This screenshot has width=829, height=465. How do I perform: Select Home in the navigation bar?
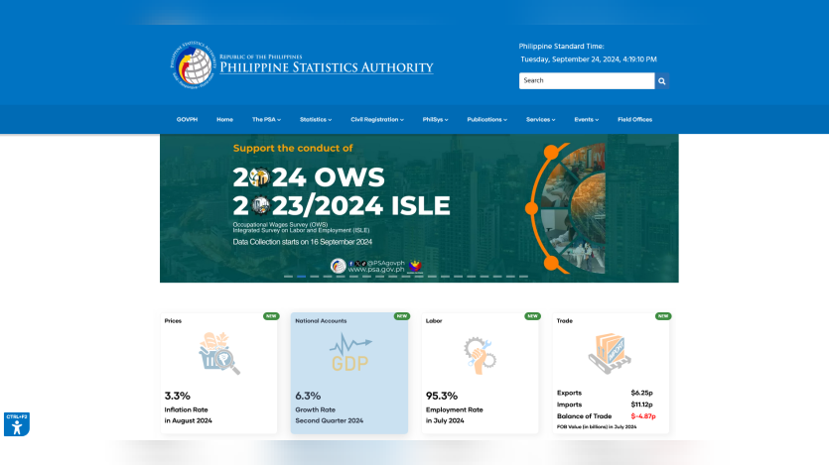click(x=224, y=119)
